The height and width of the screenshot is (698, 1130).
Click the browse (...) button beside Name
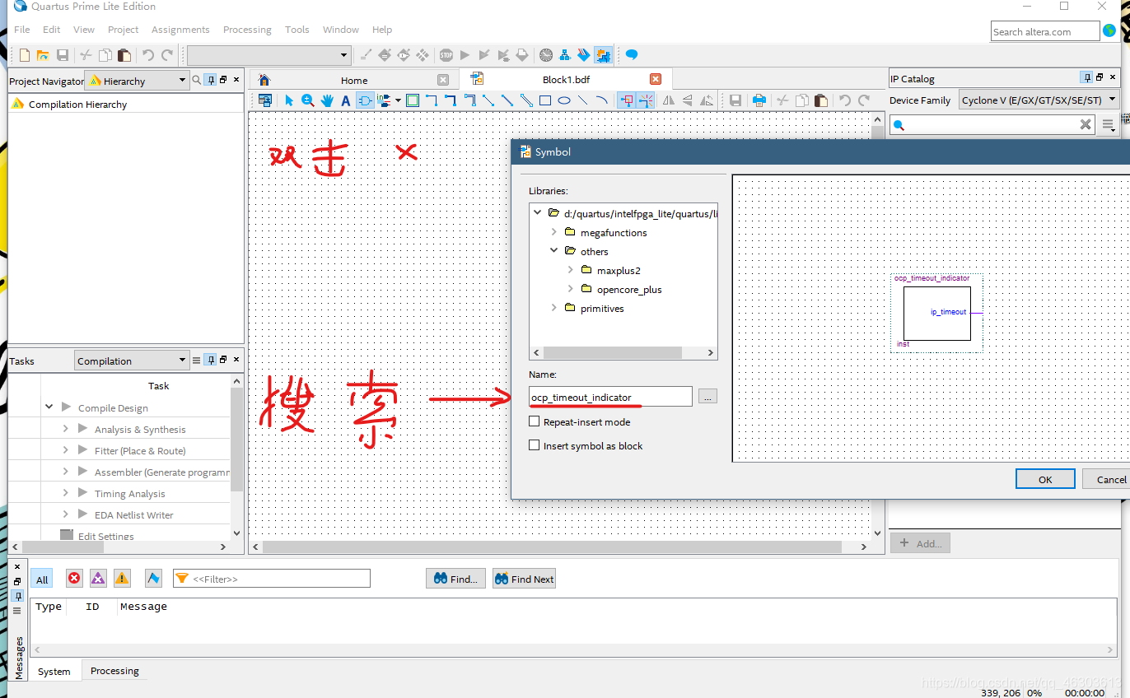point(707,397)
